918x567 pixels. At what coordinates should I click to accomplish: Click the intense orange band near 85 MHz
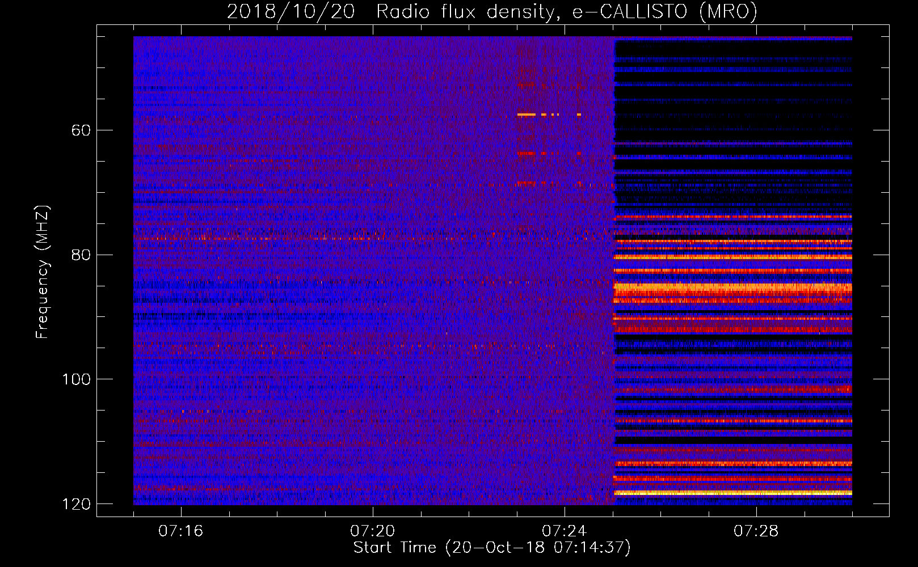click(733, 288)
